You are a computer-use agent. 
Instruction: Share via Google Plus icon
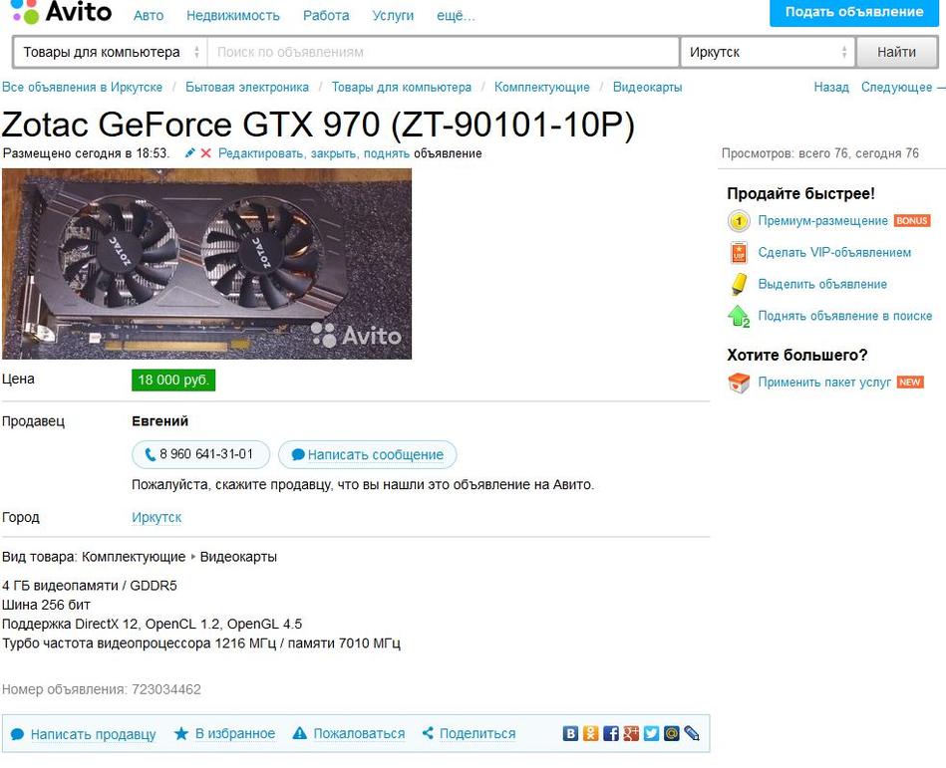tap(631, 733)
